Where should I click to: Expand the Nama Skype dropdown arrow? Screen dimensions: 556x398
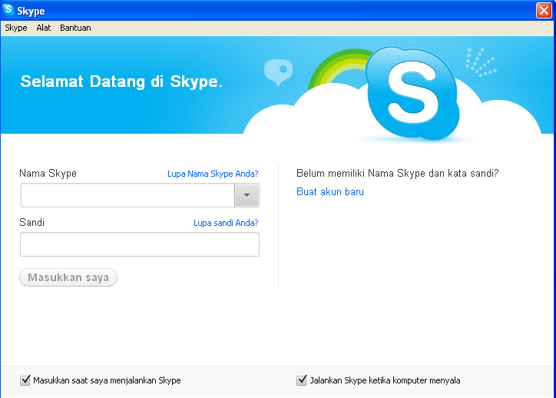point(247,195)
